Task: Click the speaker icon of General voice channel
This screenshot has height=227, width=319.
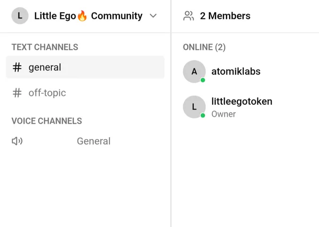Action: coord(17,141)
